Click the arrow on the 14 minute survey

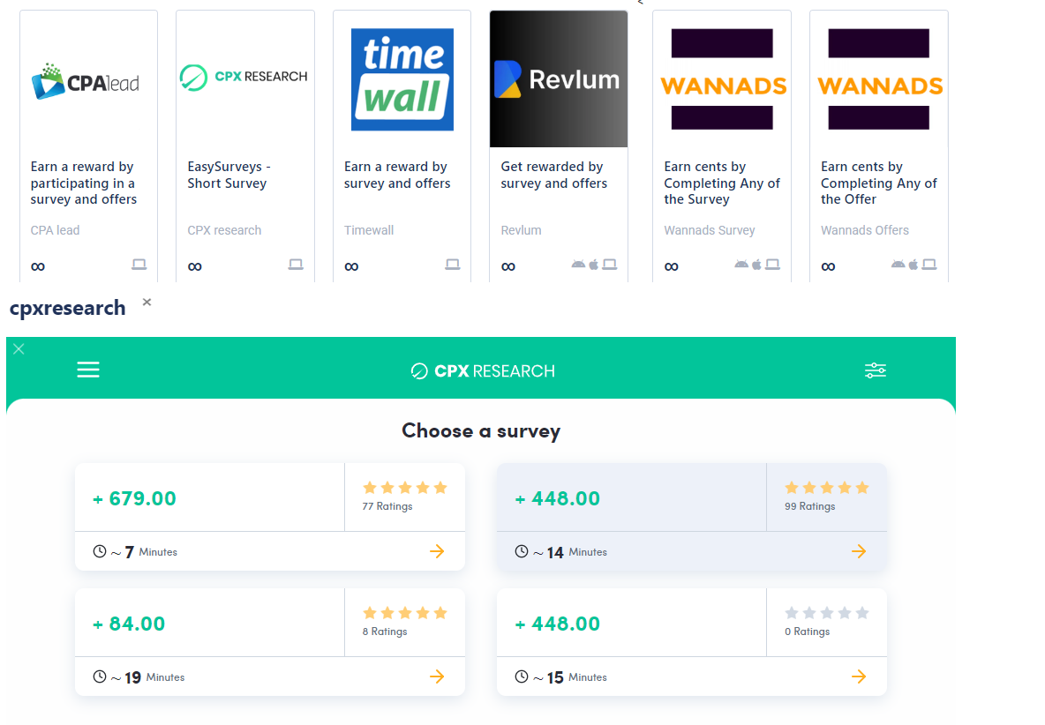pos(859,551)
